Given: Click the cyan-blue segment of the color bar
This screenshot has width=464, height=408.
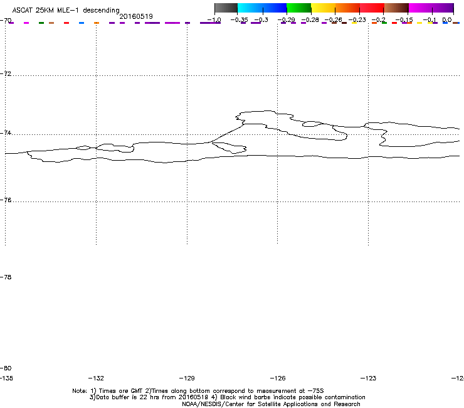Looking at the screenshot, I should tap(262, 8).
